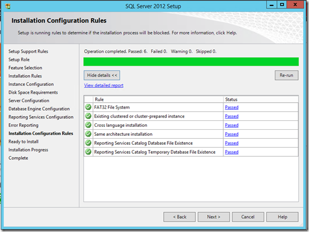
Task: Cancel the SQL Server setup
Action: tap(248, 217)
